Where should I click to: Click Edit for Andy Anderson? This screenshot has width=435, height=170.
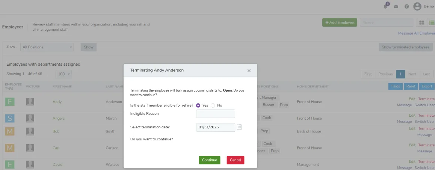[x=412, y=99]
